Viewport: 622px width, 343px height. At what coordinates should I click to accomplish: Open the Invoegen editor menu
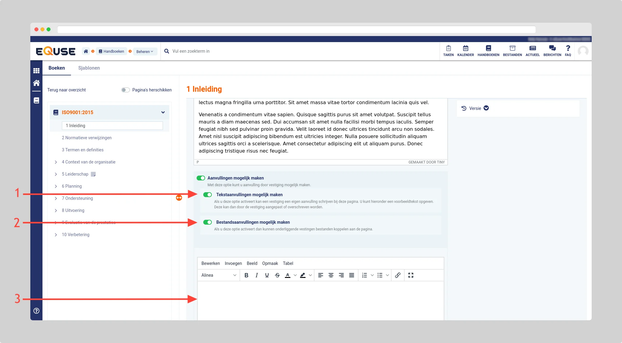pyautogui.click(x=233, y=263)
